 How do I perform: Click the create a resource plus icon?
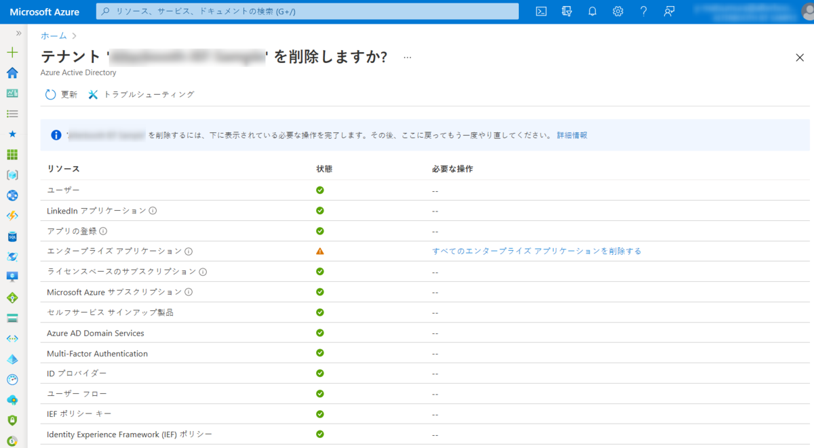pyautogui.click(x=12, y=52)
